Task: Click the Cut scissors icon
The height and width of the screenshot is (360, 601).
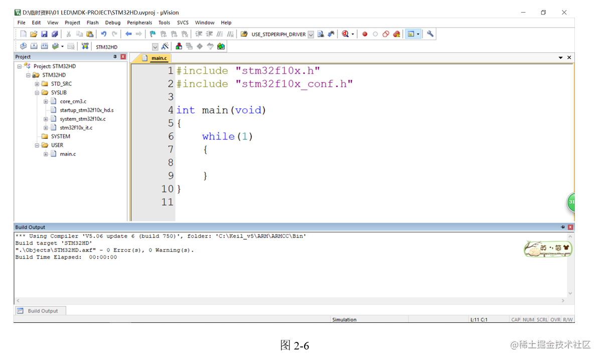Action: (x=69, y=34)
